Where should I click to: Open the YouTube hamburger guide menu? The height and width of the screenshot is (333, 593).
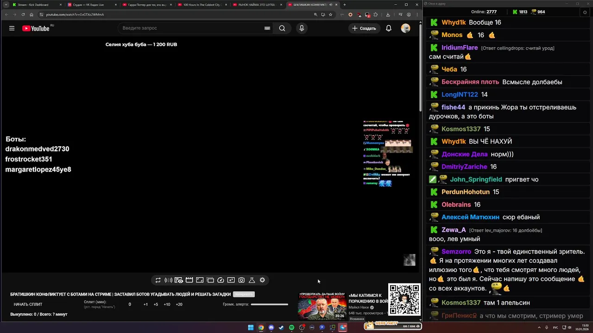(x=12, y=28)
